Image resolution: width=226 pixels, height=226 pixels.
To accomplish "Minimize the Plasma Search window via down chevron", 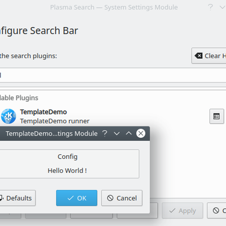I will 223,7.
